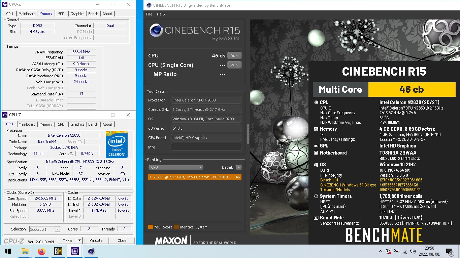Open File Explorer from the taskbar

pos(25,251)
